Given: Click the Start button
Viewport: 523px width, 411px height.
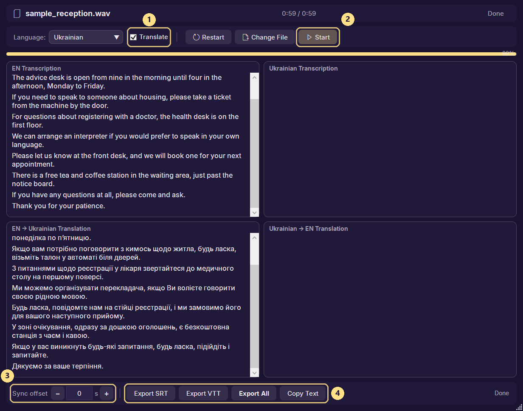Looking at the screenshot, I should (318, 37).
